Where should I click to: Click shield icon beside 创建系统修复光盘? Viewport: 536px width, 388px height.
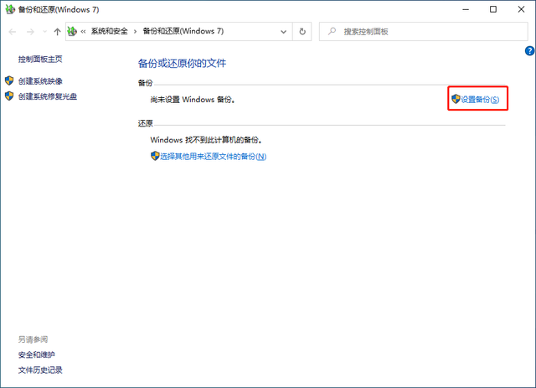coord(9,96)
